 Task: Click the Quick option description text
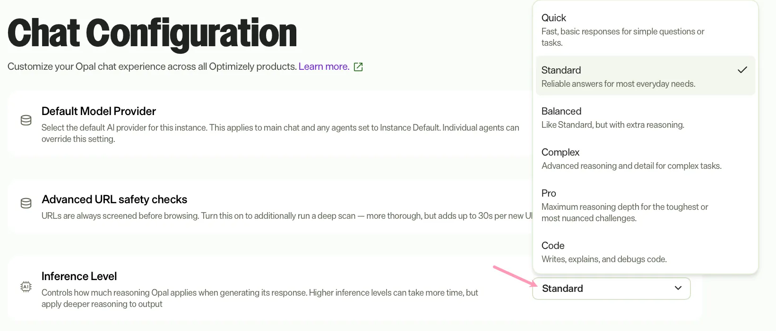pyautogui.click(x=623, y=37)
